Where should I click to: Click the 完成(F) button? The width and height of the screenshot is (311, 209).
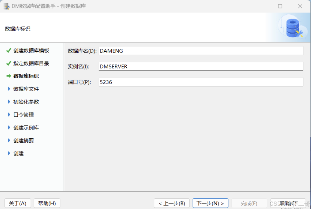(x=249, y=203)
